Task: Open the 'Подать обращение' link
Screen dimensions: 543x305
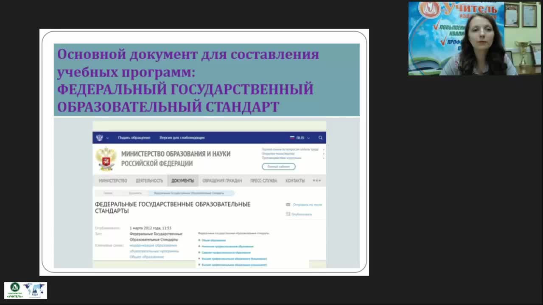Action: [134, 138]
